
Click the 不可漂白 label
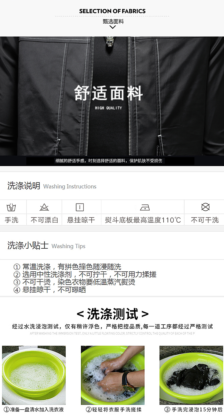click(x=45, y=220)
